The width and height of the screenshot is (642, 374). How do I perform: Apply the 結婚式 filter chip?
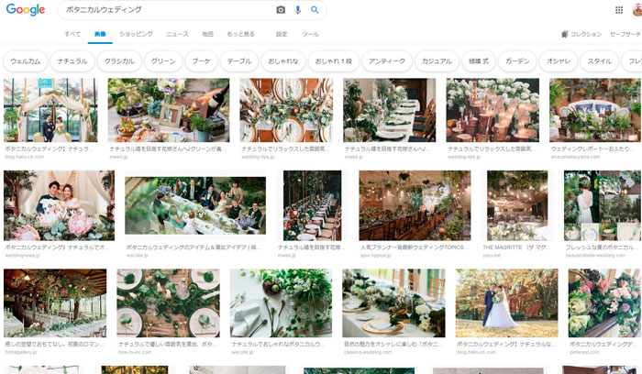click(479, 61)
